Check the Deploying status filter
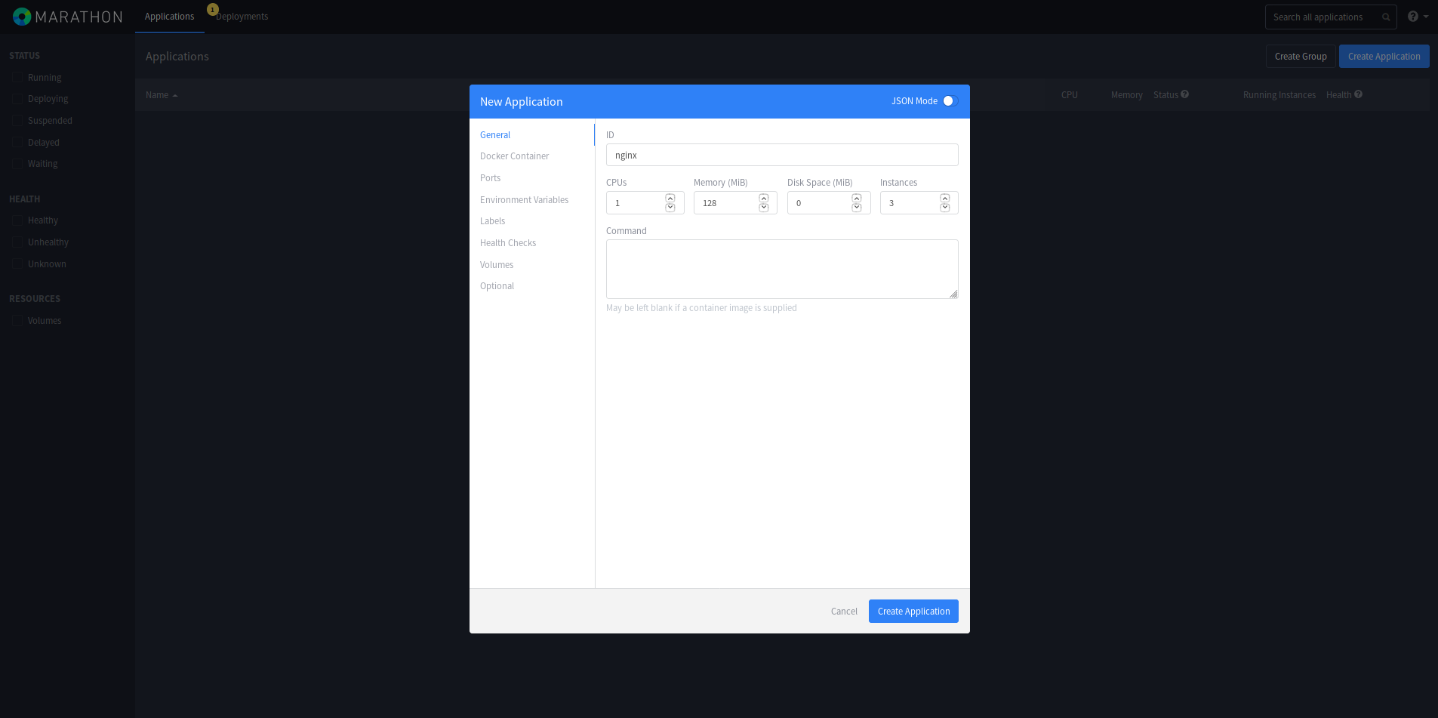Image resolution: width=1438 pixels, height=718 pixels. point(17,99)
